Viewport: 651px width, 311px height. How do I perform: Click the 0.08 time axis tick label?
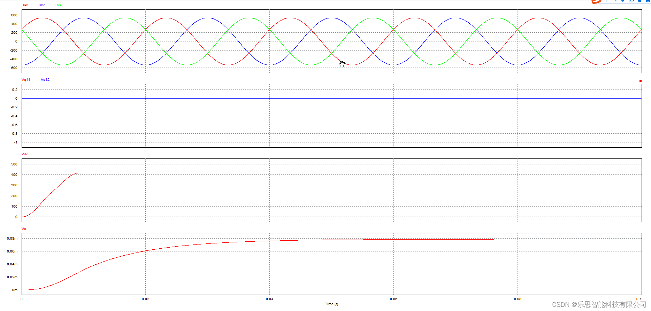click(x=518, y=299)
